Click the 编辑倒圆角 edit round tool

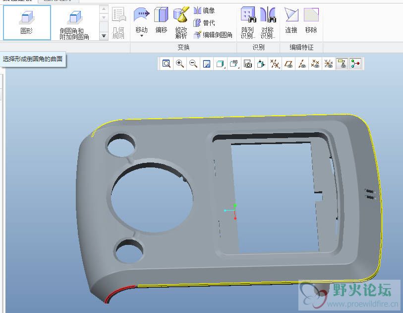(x=213, y=35)
